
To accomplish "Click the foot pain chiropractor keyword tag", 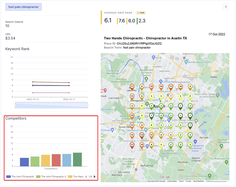I will click(x=24, y=7).
